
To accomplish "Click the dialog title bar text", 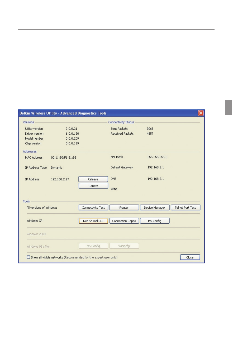I will [63, 113].
